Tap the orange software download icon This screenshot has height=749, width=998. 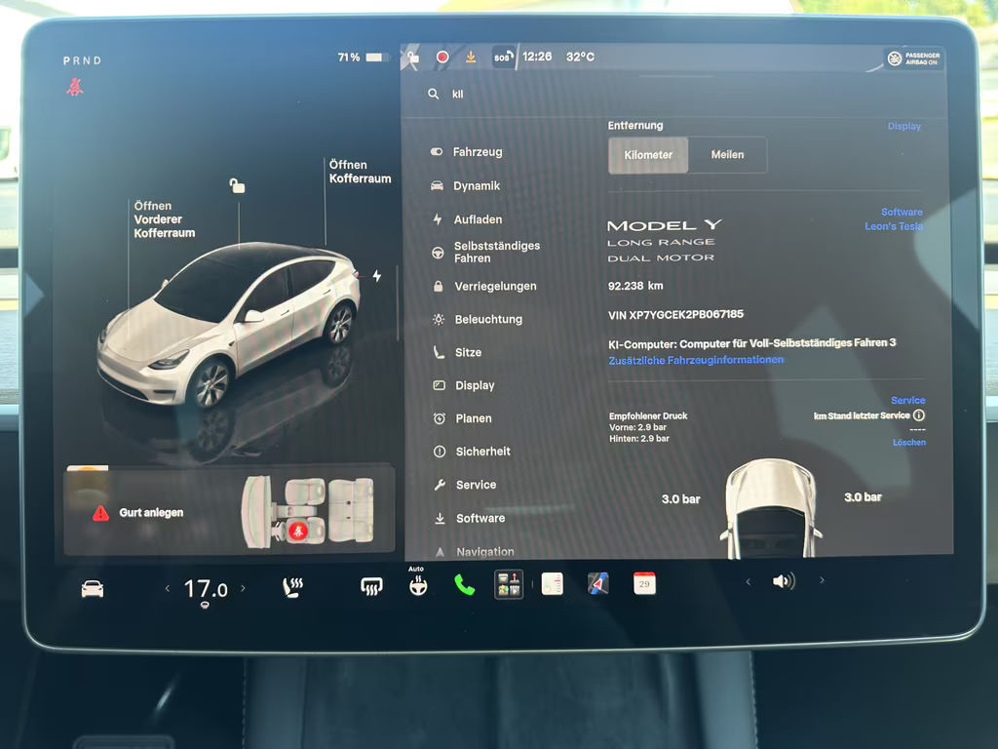click(x=471, y=58)
